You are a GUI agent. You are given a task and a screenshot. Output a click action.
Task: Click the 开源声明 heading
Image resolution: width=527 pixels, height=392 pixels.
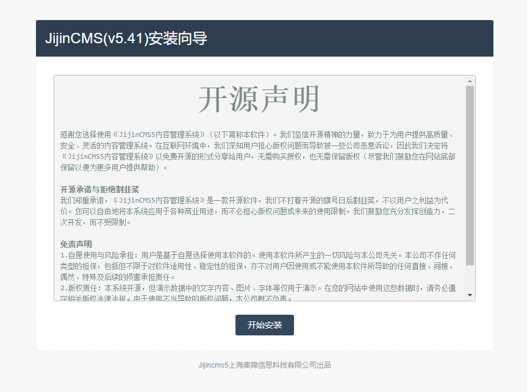click(x=259, y=99)
